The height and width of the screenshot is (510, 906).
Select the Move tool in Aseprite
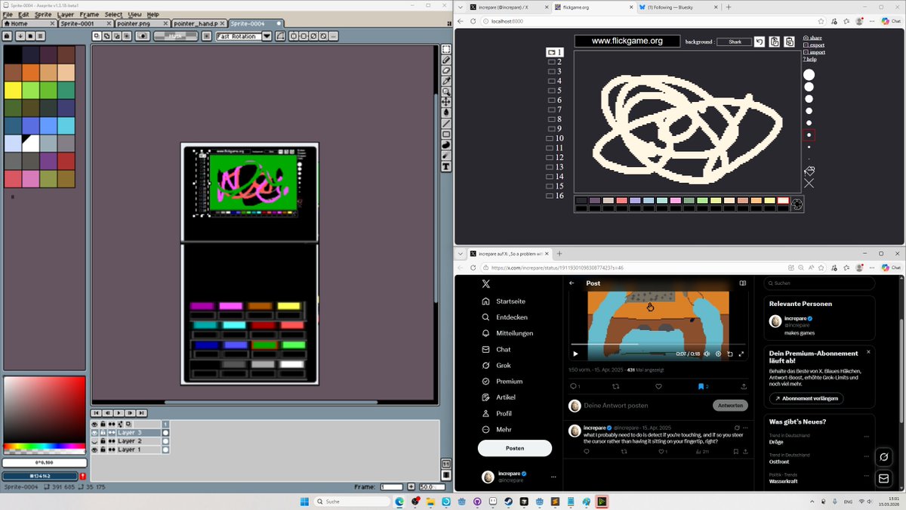pos(446,102)
